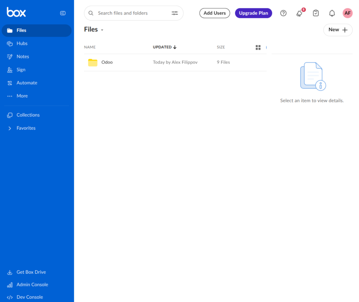Click Get Box Drive link
This screenshot has width=359, height=302.
pyautogui.click(x=31, y=272)
